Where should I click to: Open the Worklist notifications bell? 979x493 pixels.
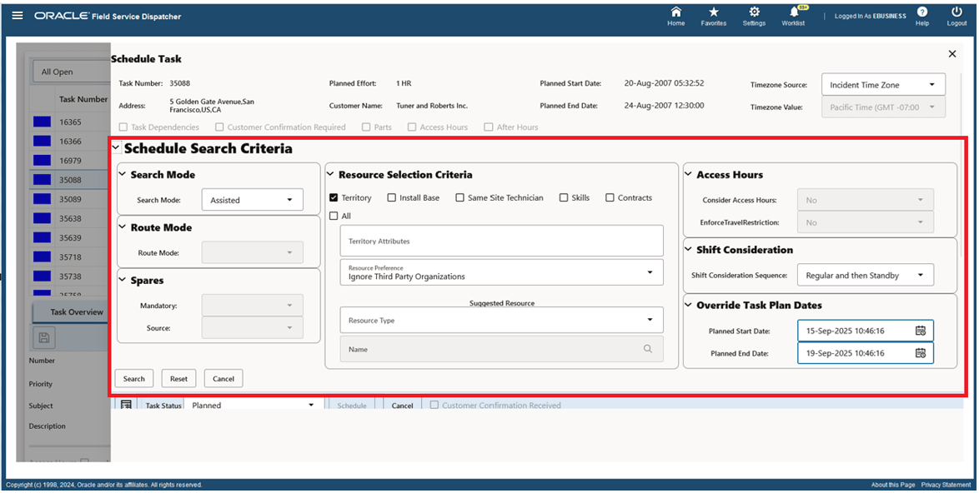792,15
